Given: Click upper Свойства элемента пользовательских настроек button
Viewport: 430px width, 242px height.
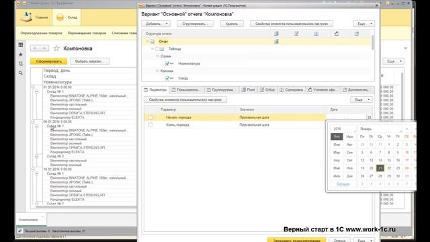Looking at the screenshot, I should click(x=292, y=24).
